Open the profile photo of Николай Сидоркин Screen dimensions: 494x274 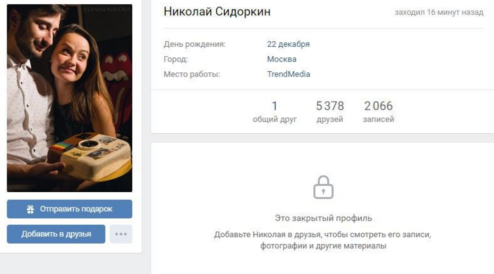point(70,98)
